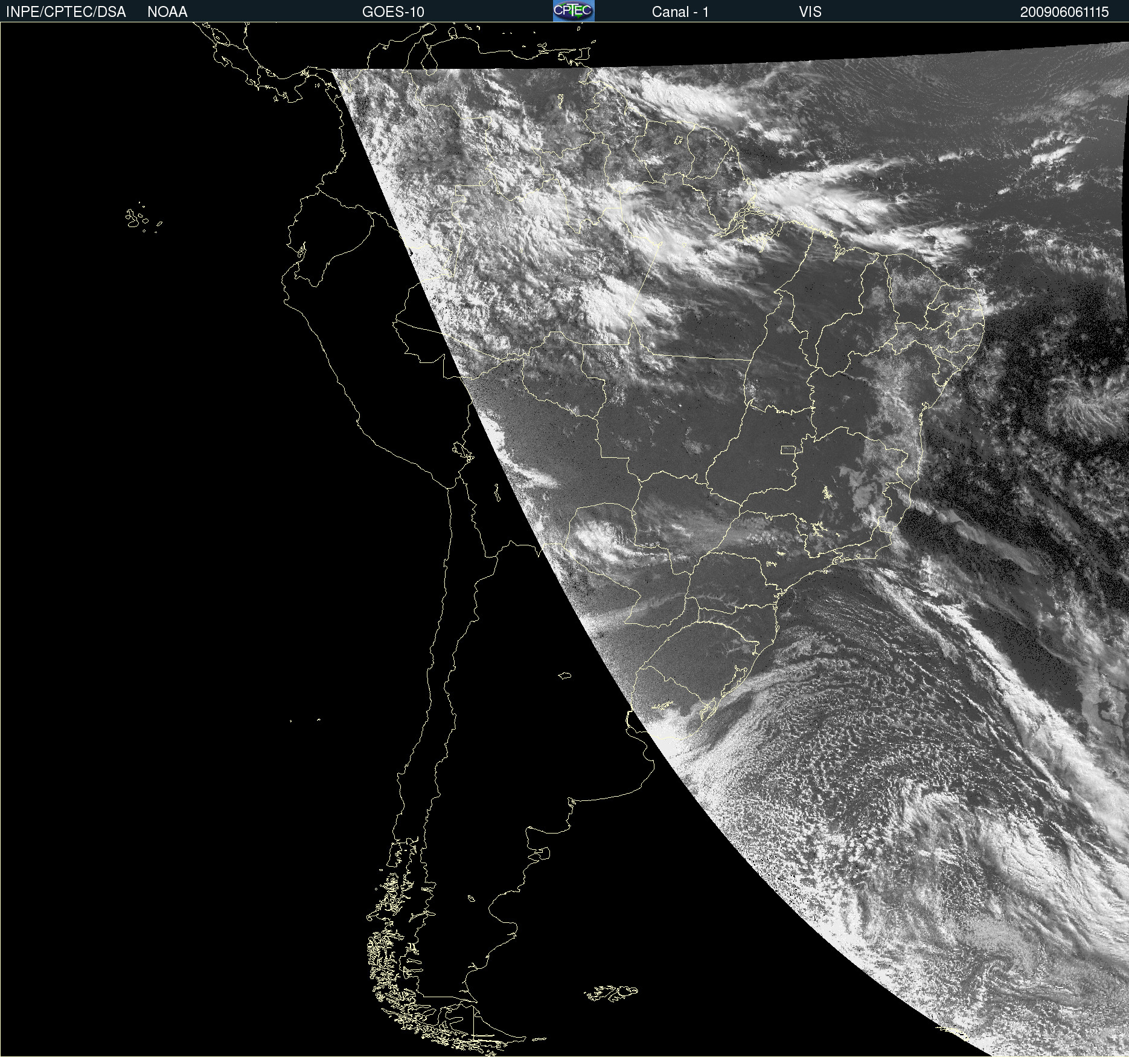Click the GOES-10 satellite name
The height and width of the screenshot is (1057, 1129).
pyautogui.click(x=393, y=12)
